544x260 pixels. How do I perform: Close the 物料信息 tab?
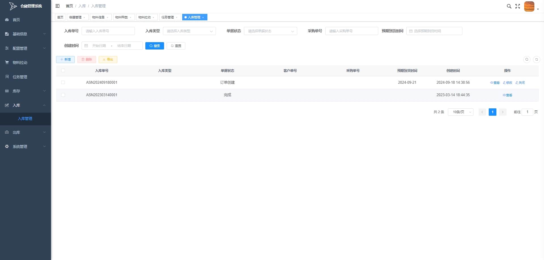[107, 18]
